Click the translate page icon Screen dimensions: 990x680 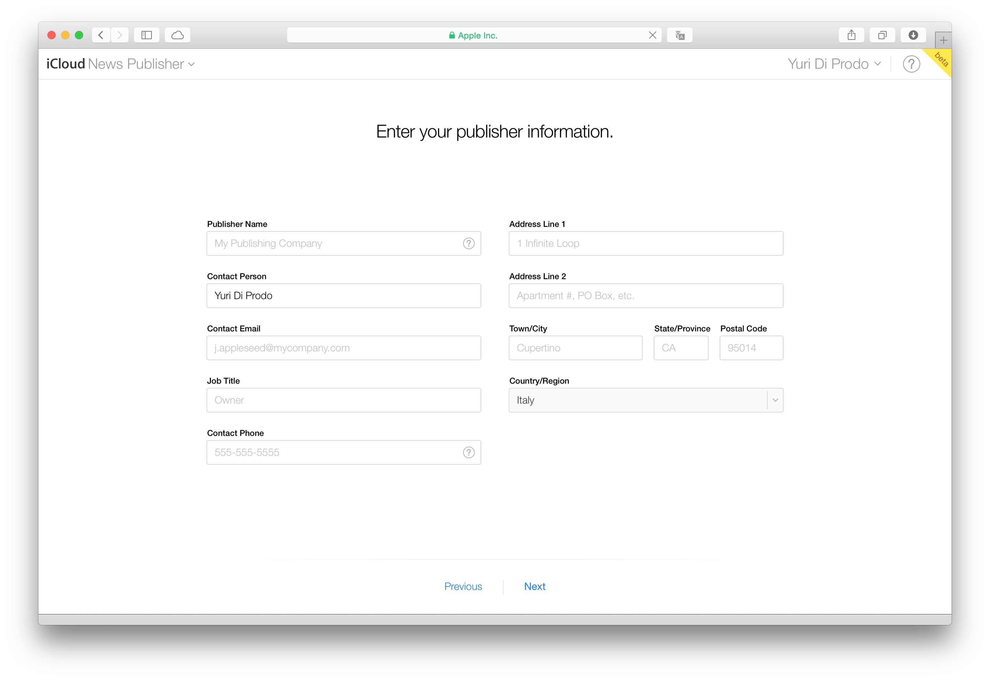pos(679,35)
